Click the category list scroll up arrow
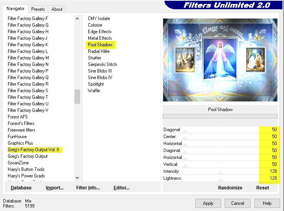This screenshot has height=211, width=284. click(77, 19)
